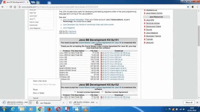Open Java Mission Control link
Viewport: 200px width, 112px height.
click(x=154, y=13)
